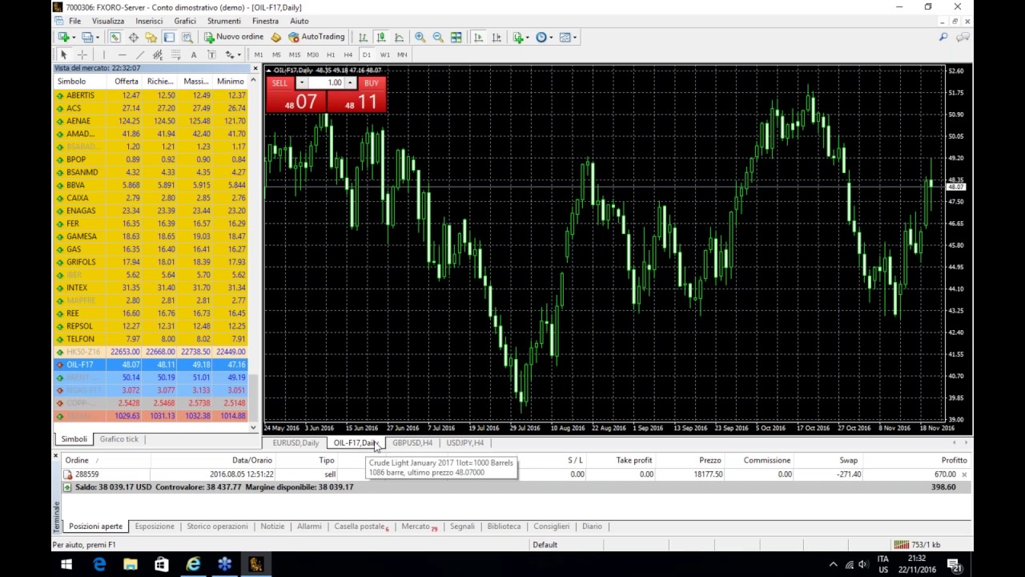This screenshot has width=1025, height=577.
Task: Select the OIL-F17 symbol row
Action: (151, 365)
